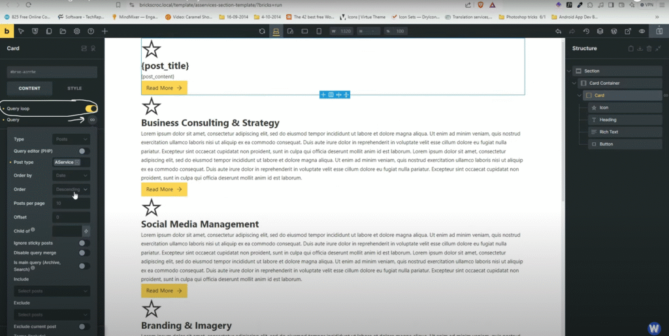Turn off the Query loop toggle
Image resolution: width=669 pixels, height=336 pixels.
(x=91, y=108)
